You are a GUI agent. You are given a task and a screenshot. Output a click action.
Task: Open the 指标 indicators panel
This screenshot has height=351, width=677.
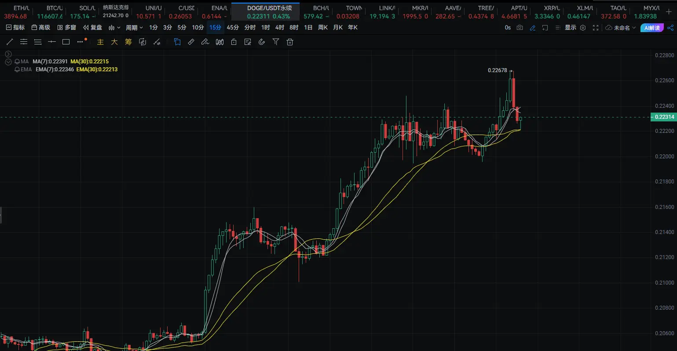coord(15,27)
